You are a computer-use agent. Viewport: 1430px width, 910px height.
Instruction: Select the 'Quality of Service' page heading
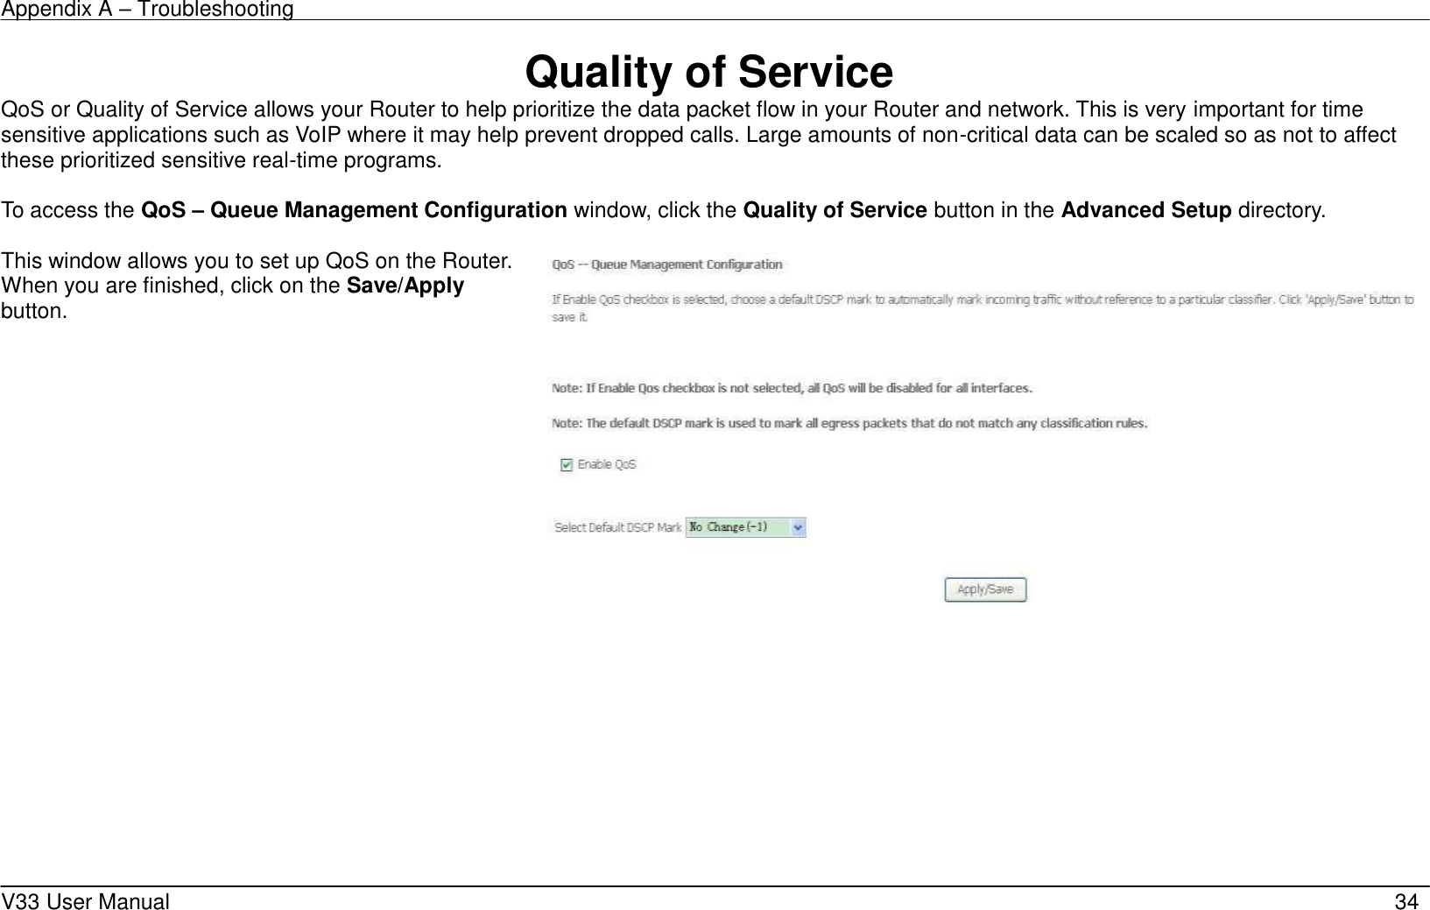[x=709, y=72]
